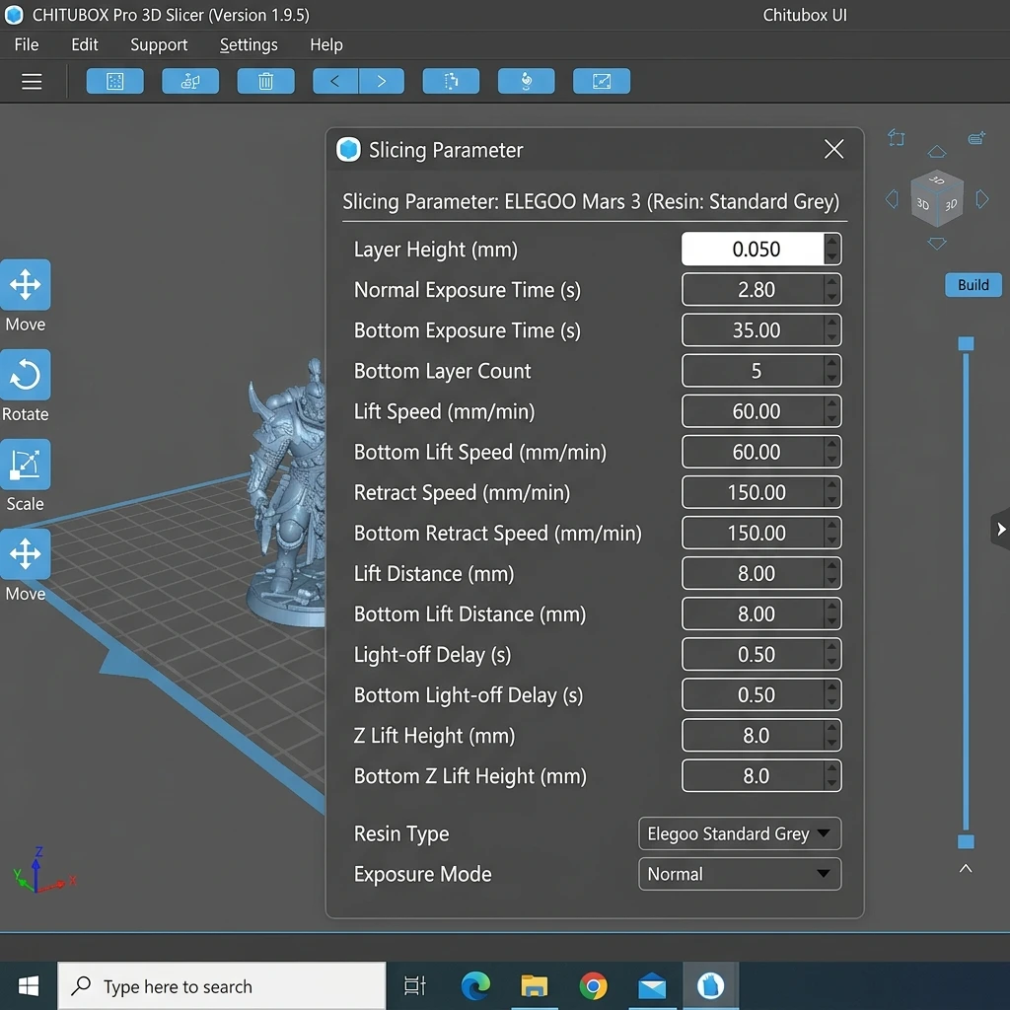The image size is (1010, 1010).
Task: Click the Rotate tool icon
Action: 25,374
